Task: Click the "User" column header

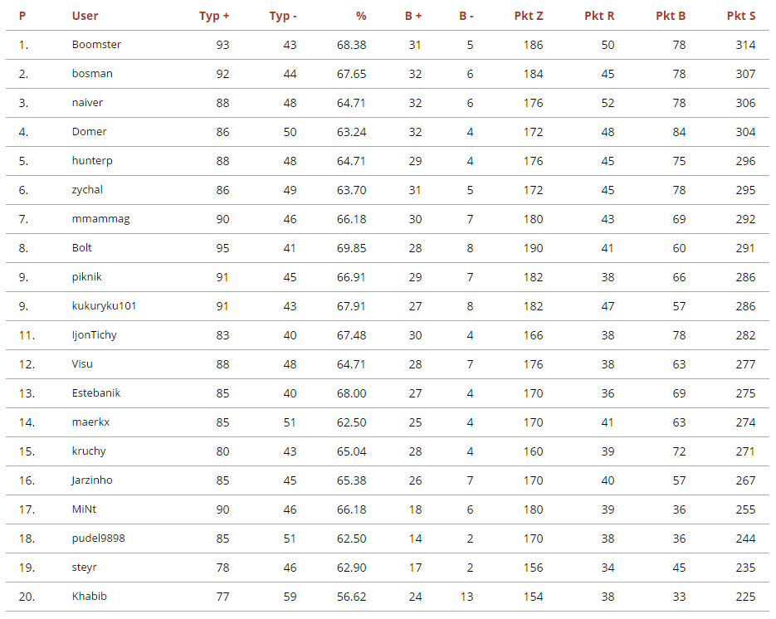Action: [x=85, y=16]
